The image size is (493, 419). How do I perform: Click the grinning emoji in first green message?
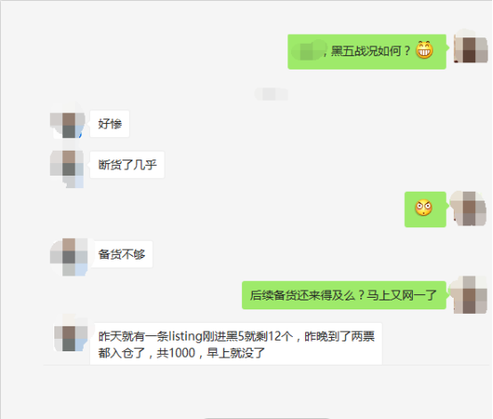[424, 51]
